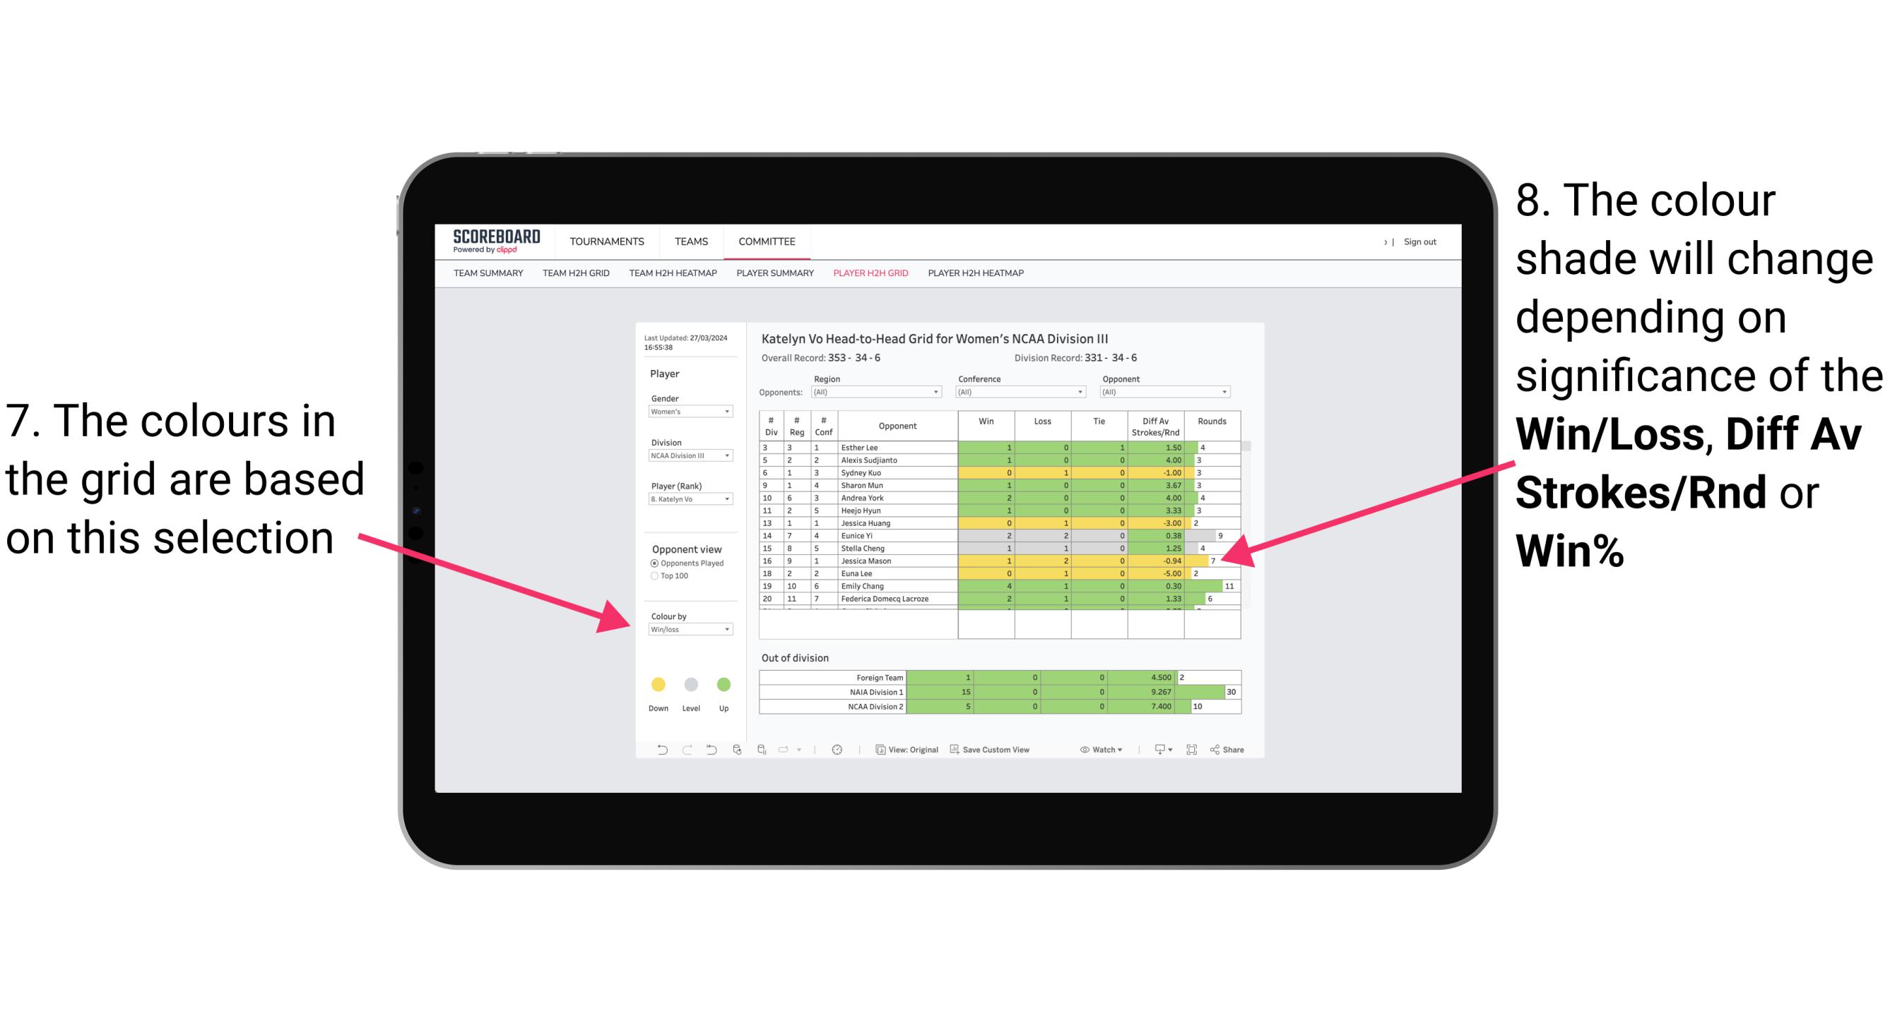Toggle the Down colour legend indicator
The image size is (1890, 1016).
655,684
